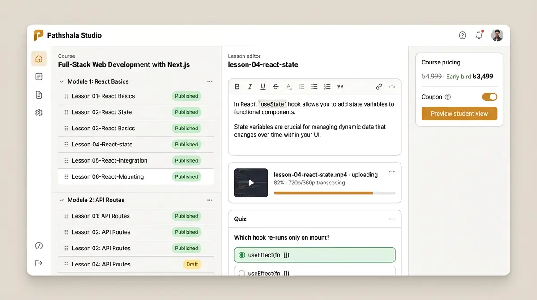The height and width of the screenshot is (300, 537).
Task: Click the drag handle of Lesson 06-React-Mounting
Action: (66, 176)
